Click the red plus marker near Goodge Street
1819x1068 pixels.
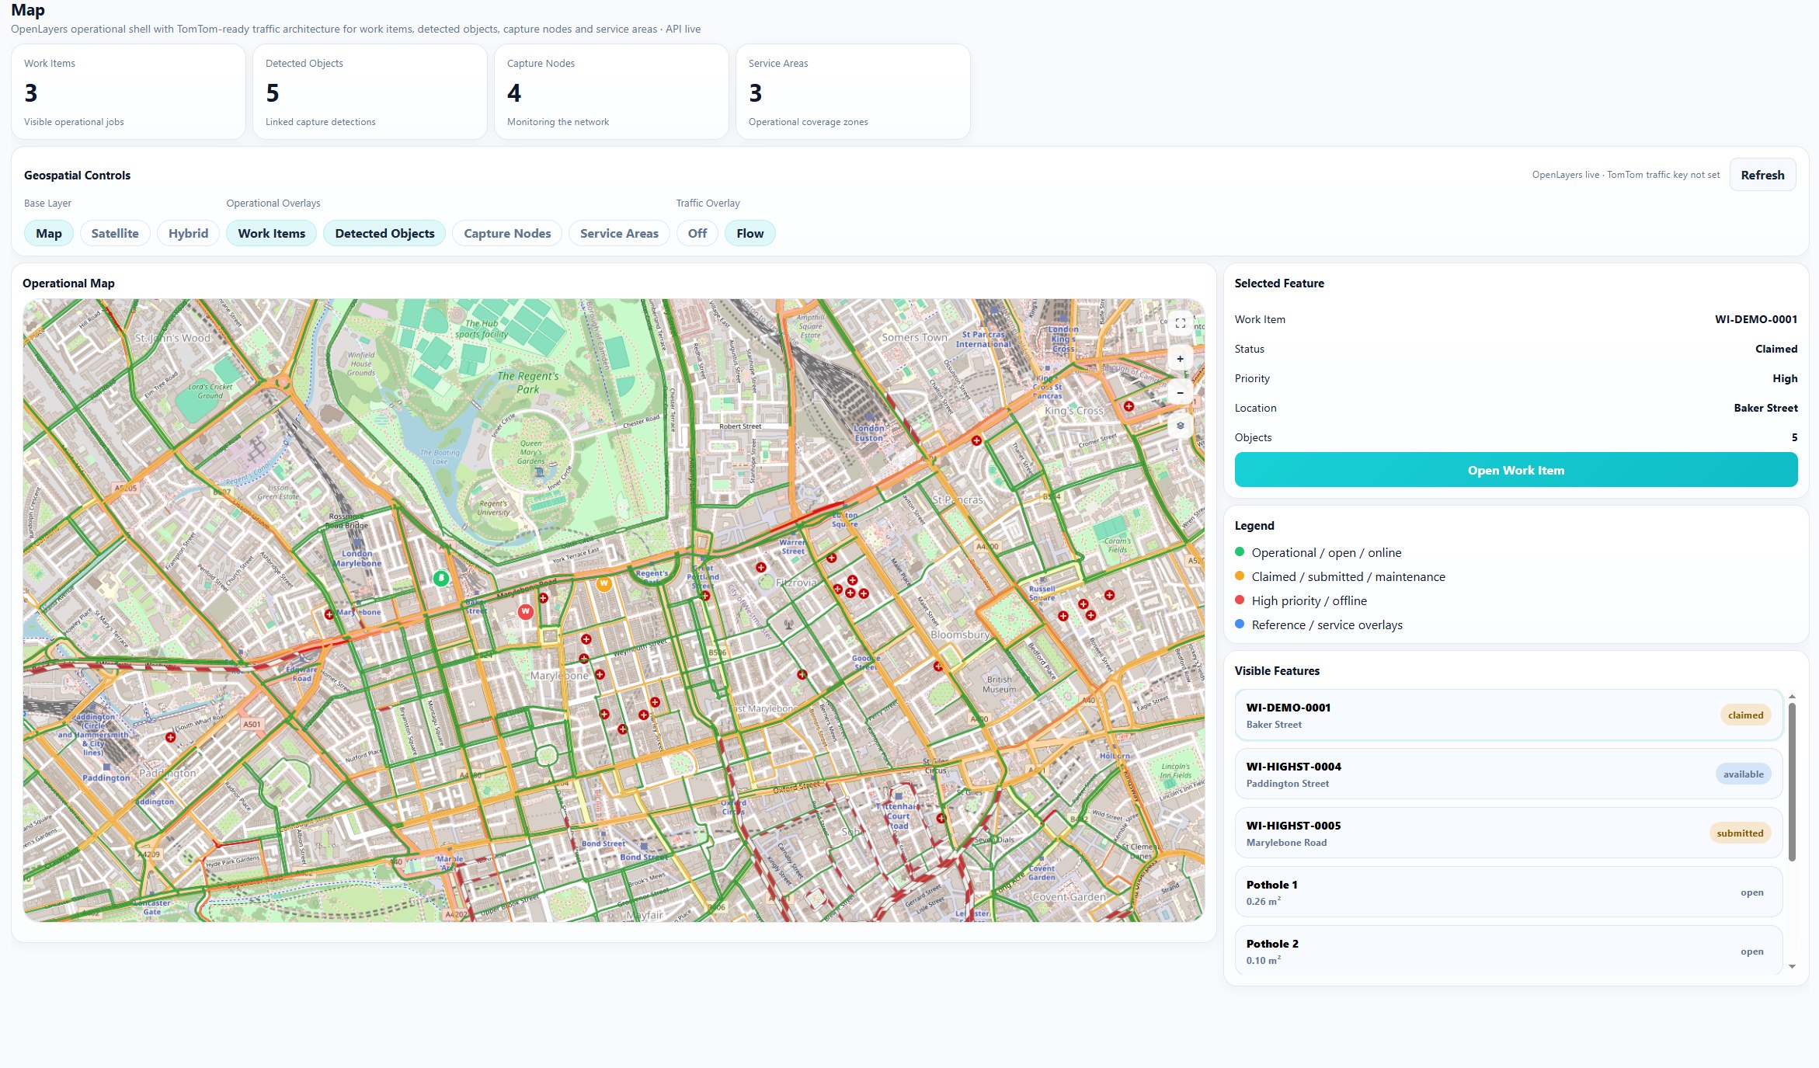point(802,674)
